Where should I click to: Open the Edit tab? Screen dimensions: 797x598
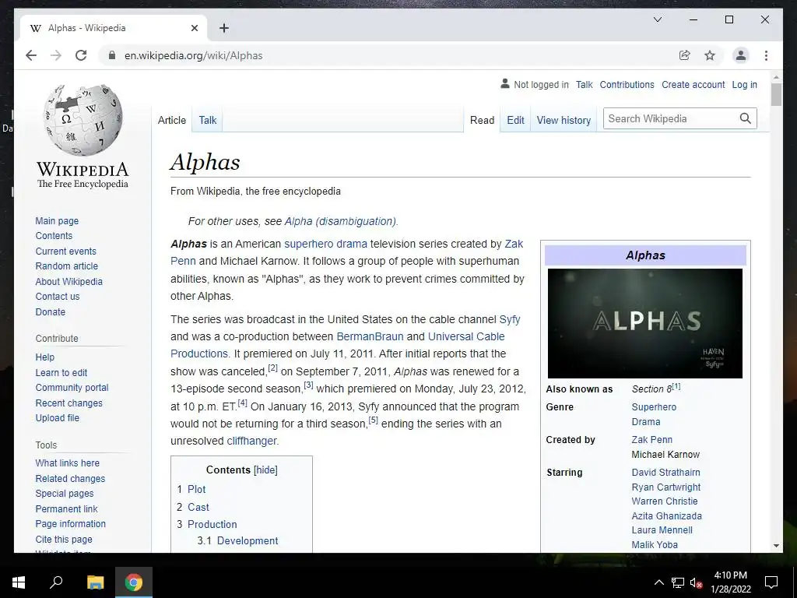point(515,120)
